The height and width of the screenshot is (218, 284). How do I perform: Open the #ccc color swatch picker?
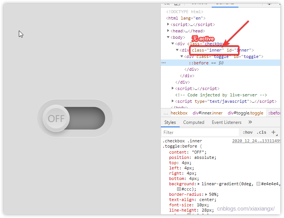pyautogui.click(x=179, y=189)
